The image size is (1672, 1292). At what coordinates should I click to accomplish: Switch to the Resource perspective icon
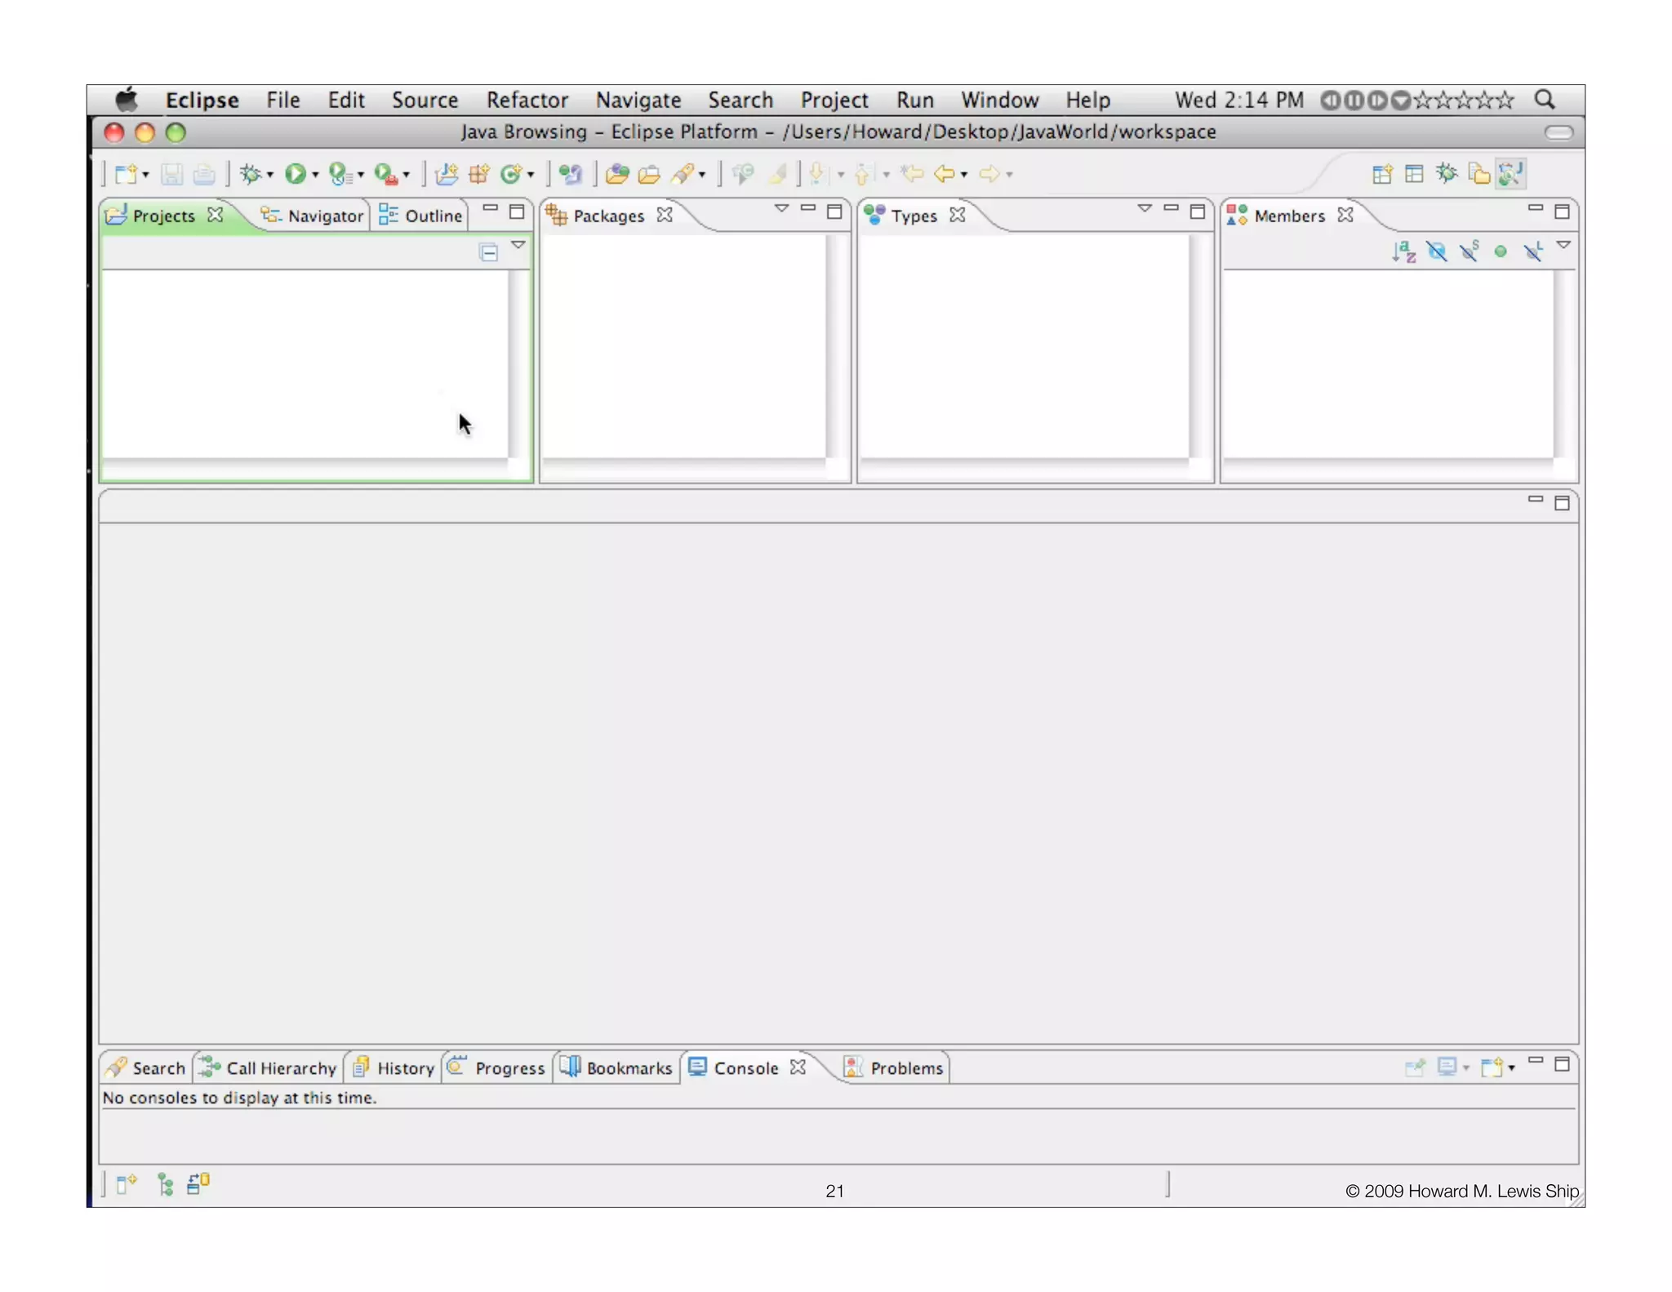[1479, 174]
